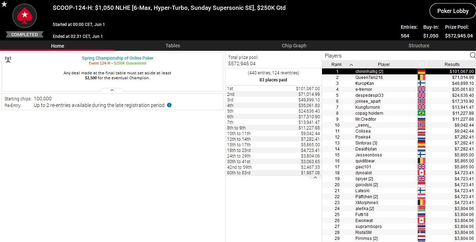Return to the Poker Lobby

[452, 11]
